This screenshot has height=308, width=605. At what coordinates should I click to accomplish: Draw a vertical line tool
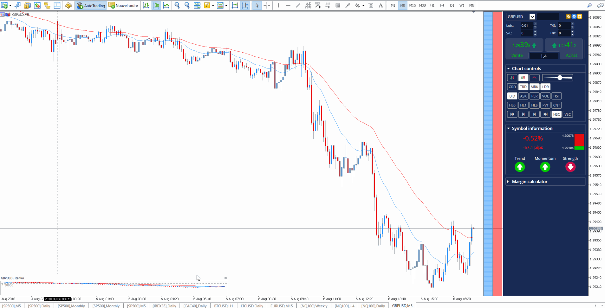coord(278,5)
